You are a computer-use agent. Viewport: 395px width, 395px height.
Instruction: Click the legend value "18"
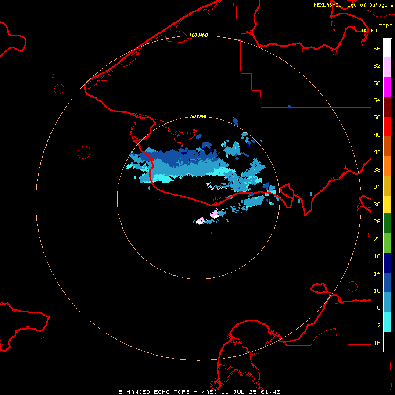tap(377, 256)
